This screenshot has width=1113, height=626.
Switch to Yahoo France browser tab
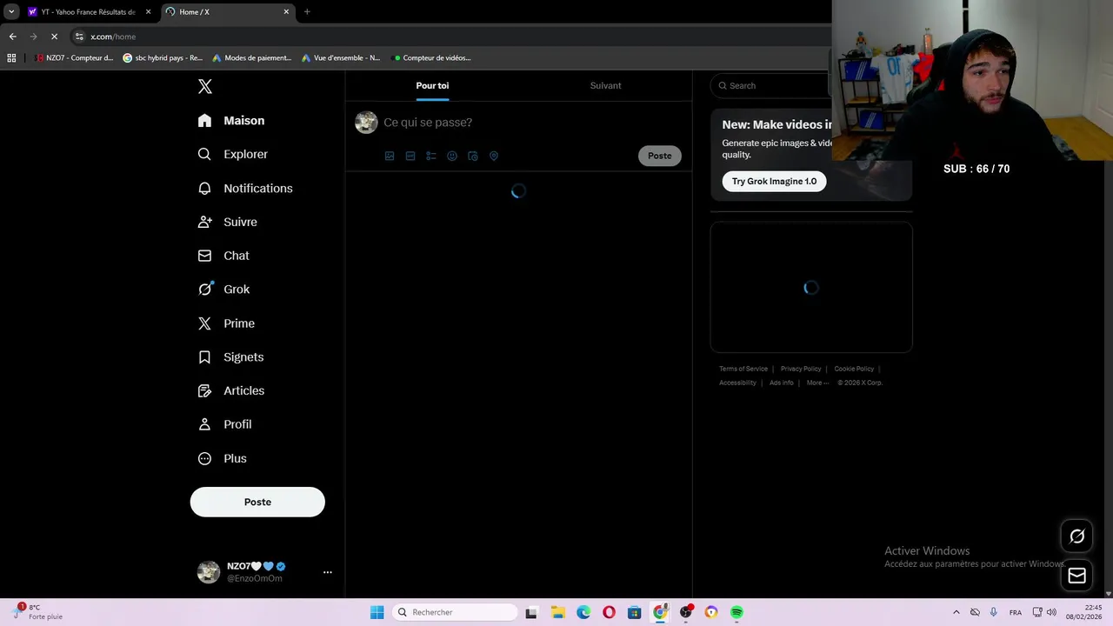pyautogui.click(x=89, y=12)
